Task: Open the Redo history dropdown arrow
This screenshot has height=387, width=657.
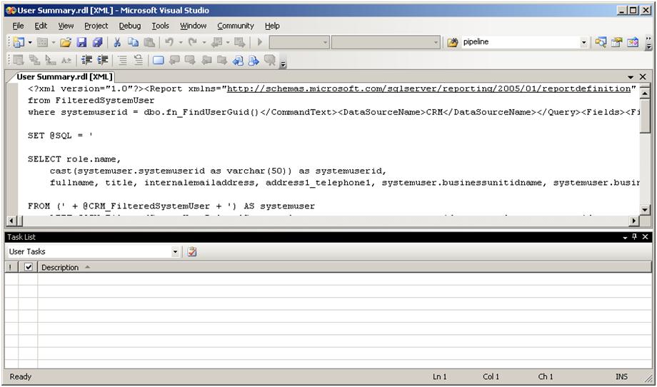Action: tap(204, 42)
